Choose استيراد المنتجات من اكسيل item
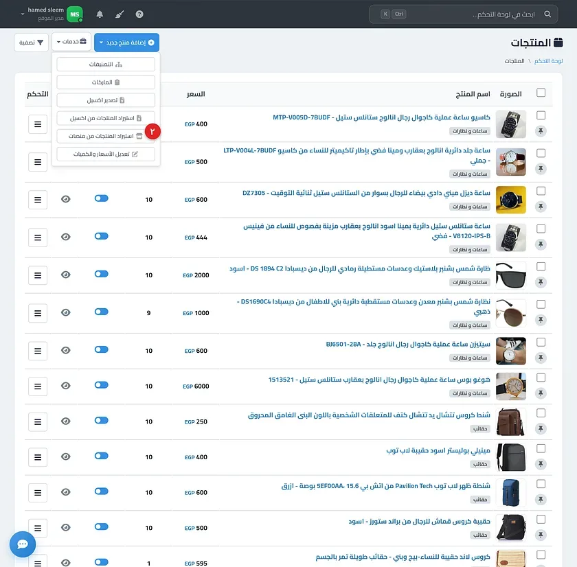This screenshot has height=567, width=577. pyautogui.click(x=106, y=118)
